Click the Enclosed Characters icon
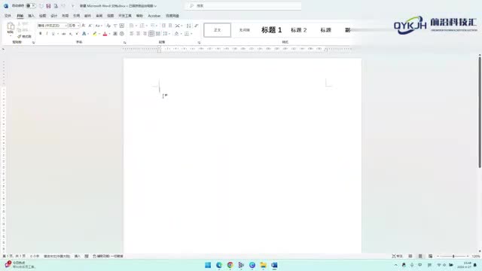Image resolution: width=482 pixels, height=271 pixels. [122, 34]
